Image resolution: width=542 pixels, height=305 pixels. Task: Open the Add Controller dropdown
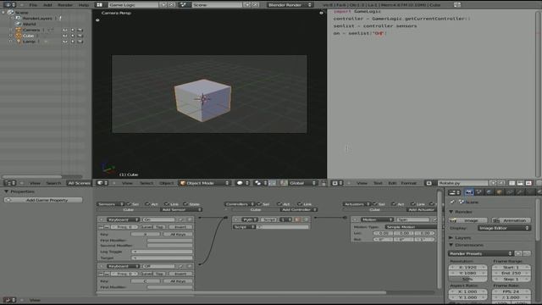[x=298, y=209]
